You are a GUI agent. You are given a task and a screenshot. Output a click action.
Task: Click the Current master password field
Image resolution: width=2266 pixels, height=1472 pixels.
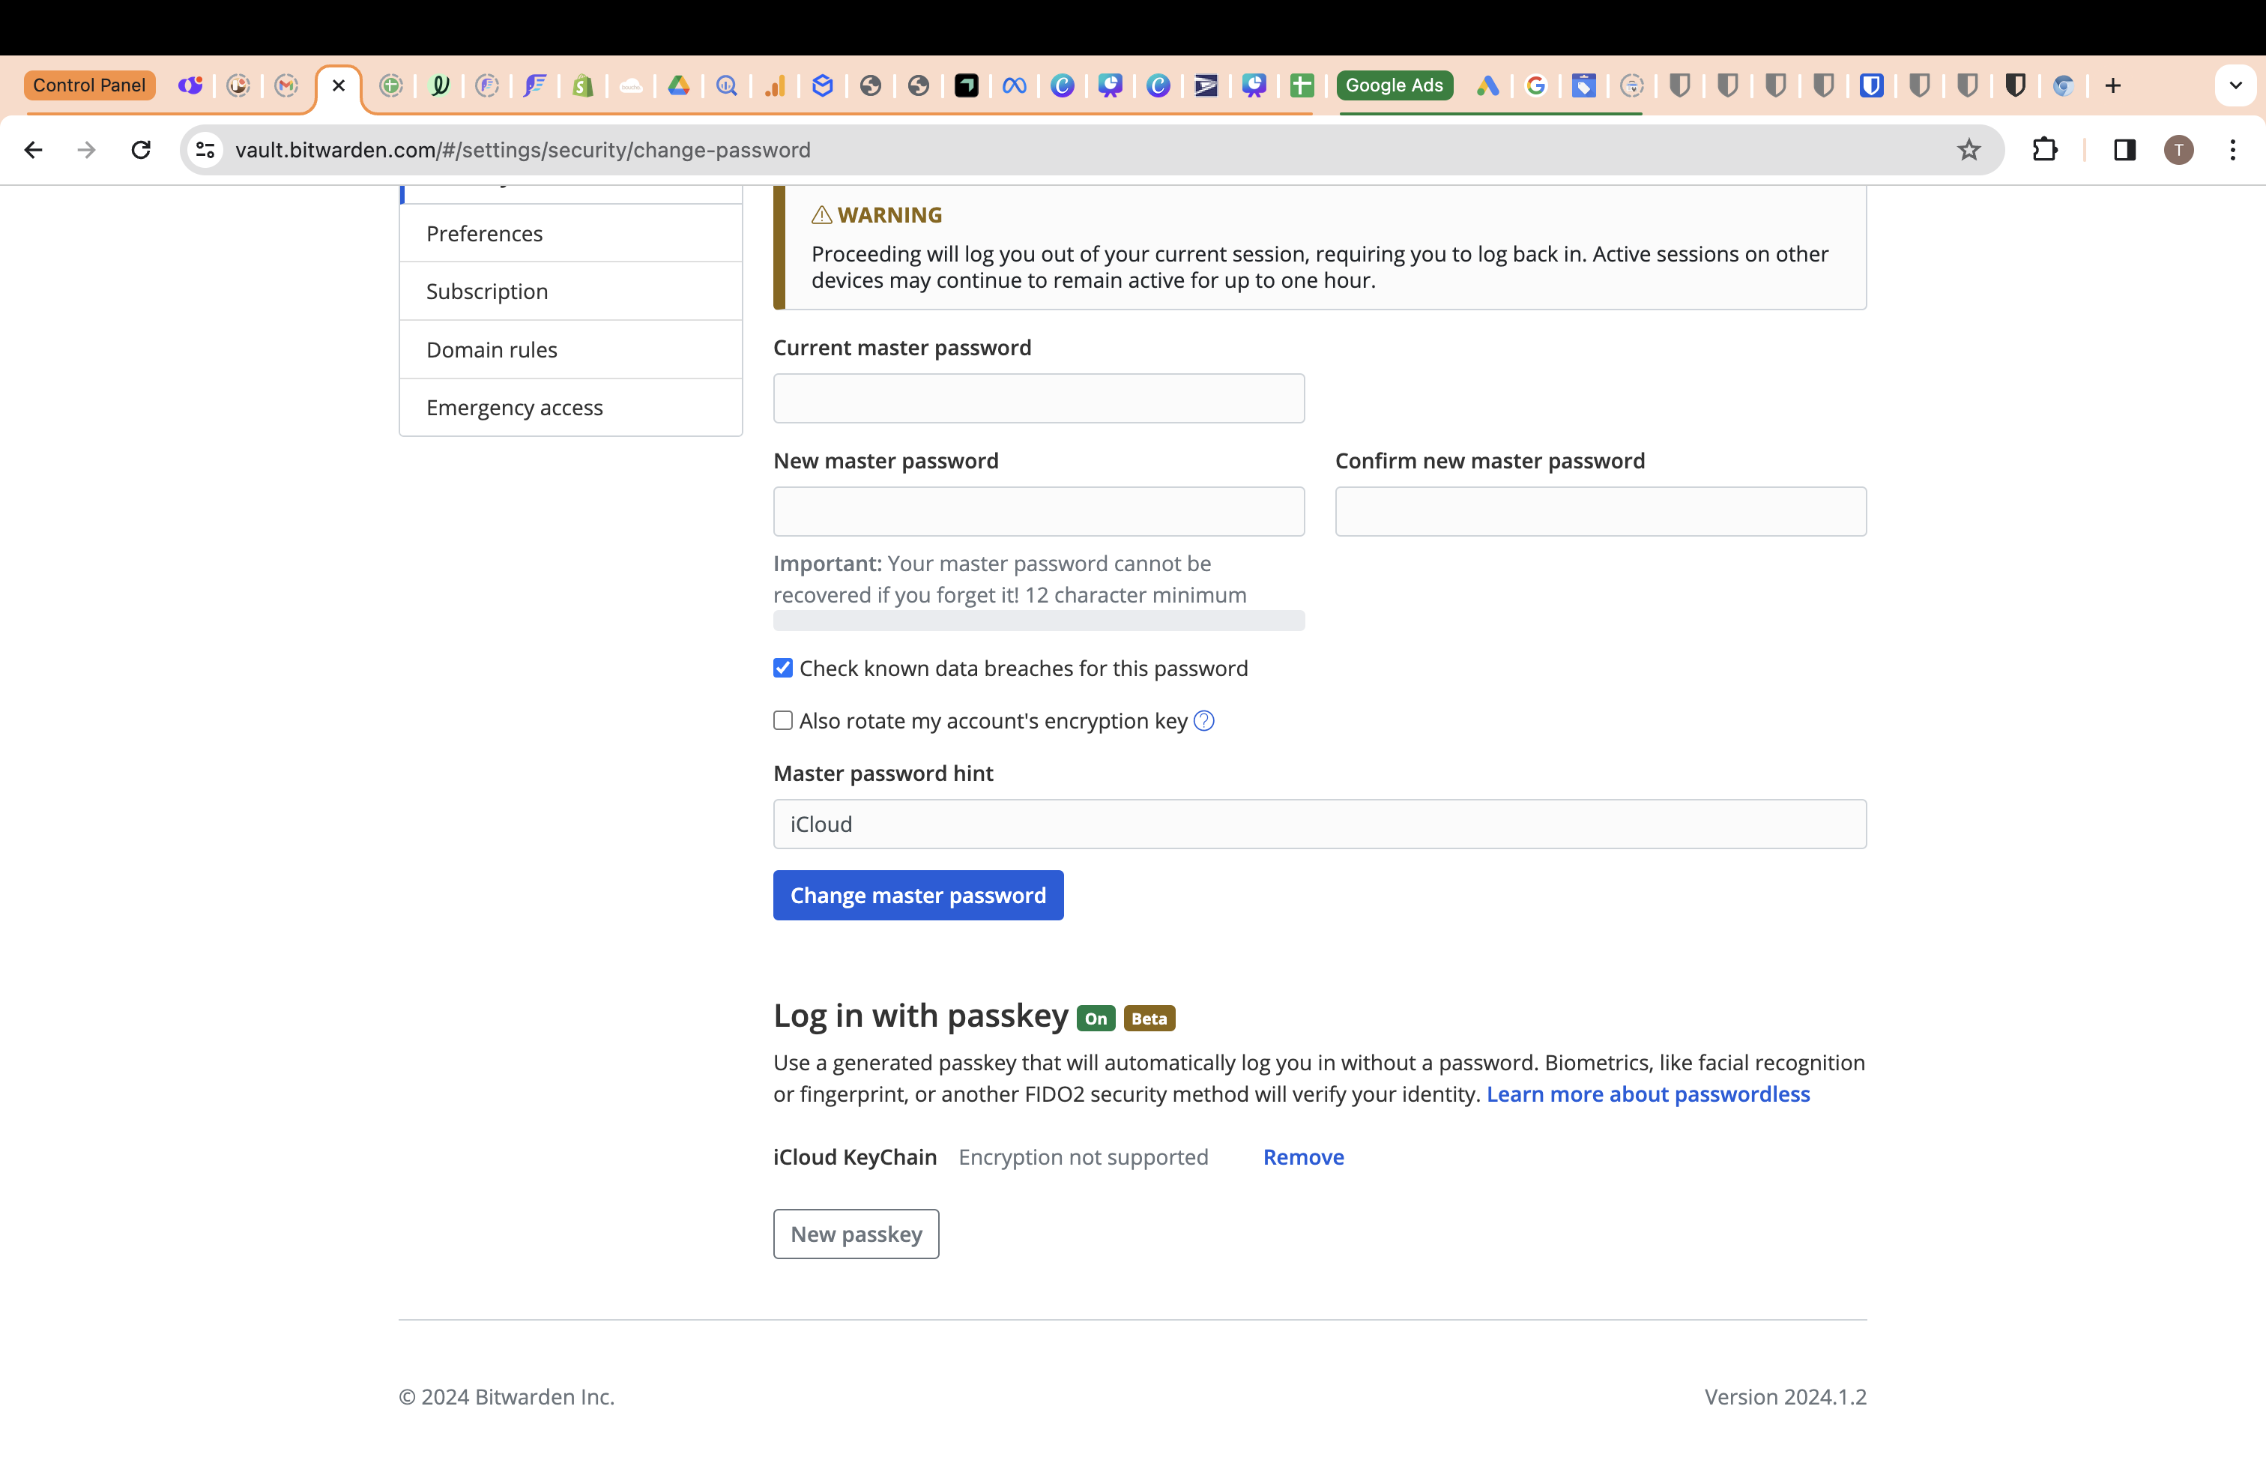[1038, 398]
